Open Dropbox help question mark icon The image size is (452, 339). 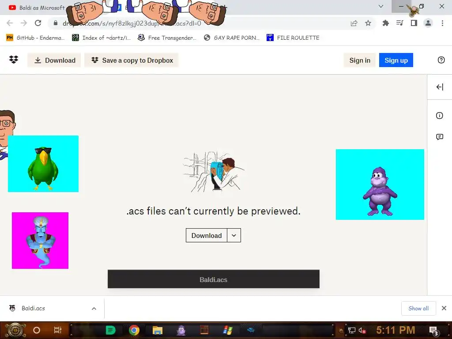click(x=441, y=60)
